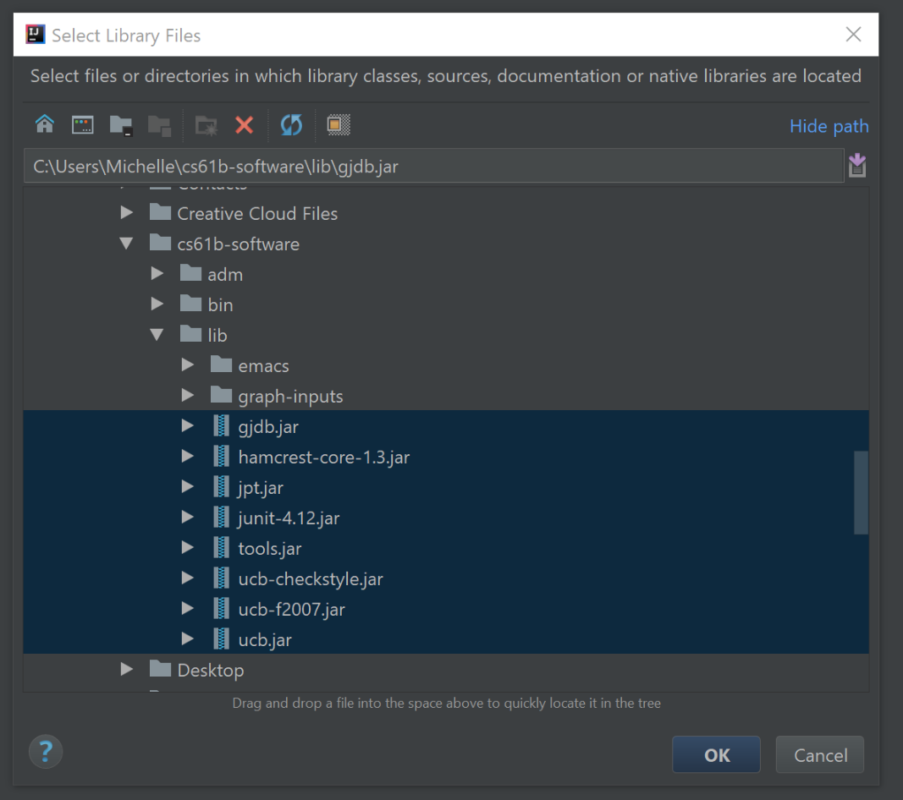Toggle show hidden files and directories icon
The image size is (903, 800).
point(339,125)
